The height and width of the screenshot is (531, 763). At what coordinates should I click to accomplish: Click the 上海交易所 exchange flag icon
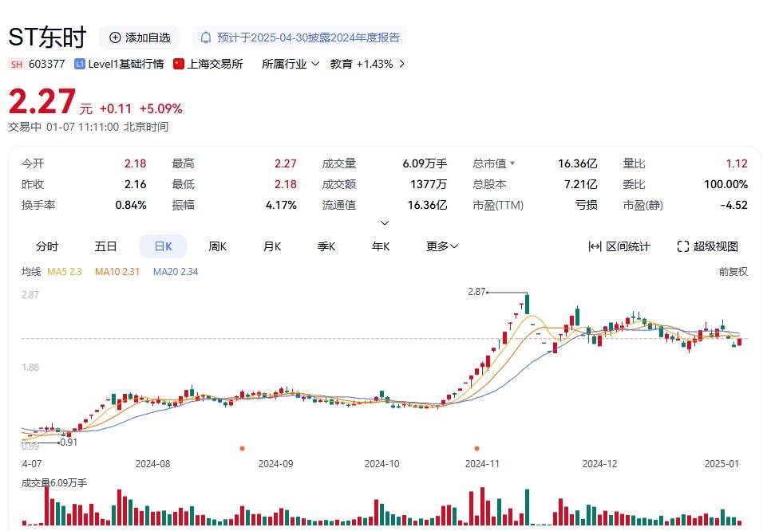[x=178, y=63]
